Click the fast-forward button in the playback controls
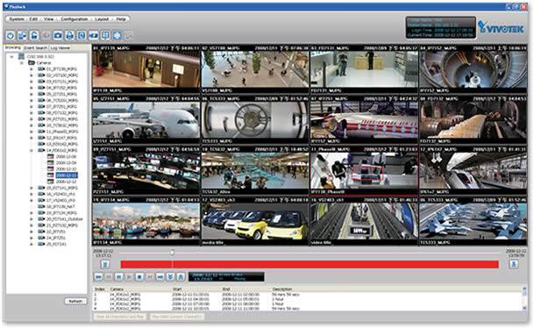This screenshot has height=328, width=534. [160, 277]
